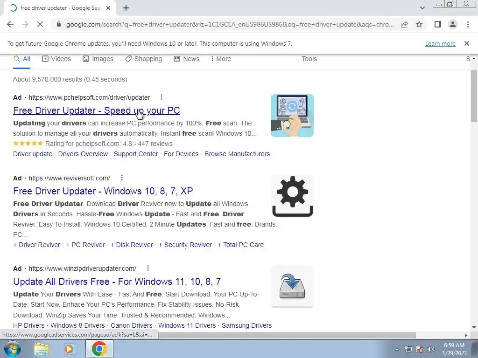478x358 pixels.
Task: Switch to Videos search tab
Action: tap(56, 59)
